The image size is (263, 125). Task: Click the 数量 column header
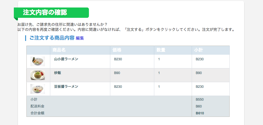click(x=161, y=50)
